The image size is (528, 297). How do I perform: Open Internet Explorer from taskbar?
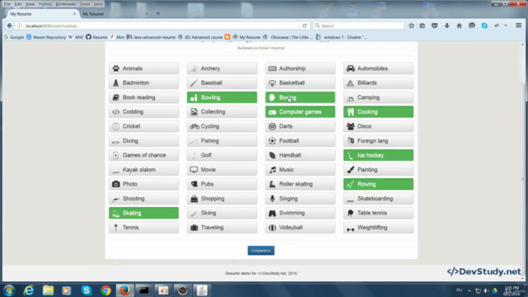(29, 290)
